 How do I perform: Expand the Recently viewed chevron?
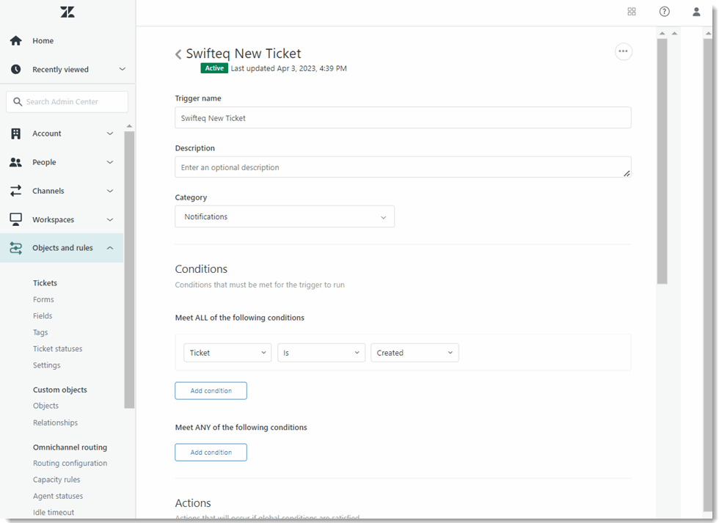pos(122,69)
